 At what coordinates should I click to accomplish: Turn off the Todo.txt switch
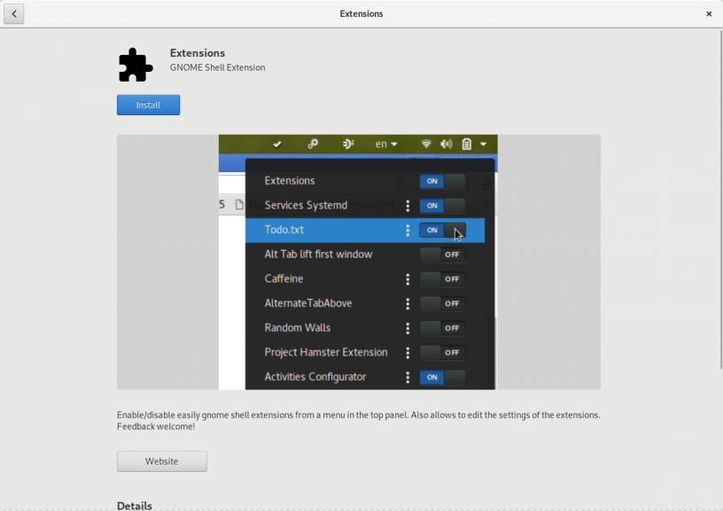(441, 230)
